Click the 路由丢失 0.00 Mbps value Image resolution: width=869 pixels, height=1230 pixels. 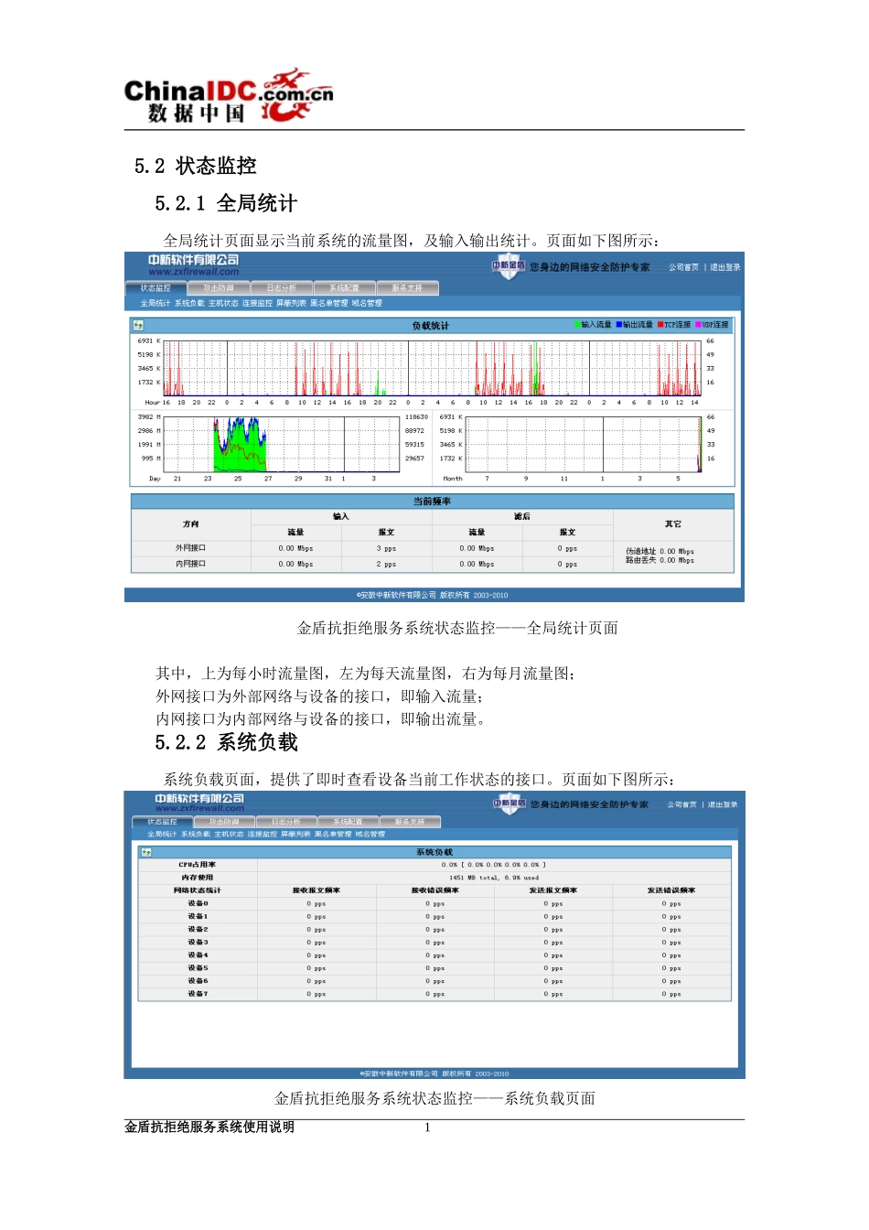pos(660,560)
